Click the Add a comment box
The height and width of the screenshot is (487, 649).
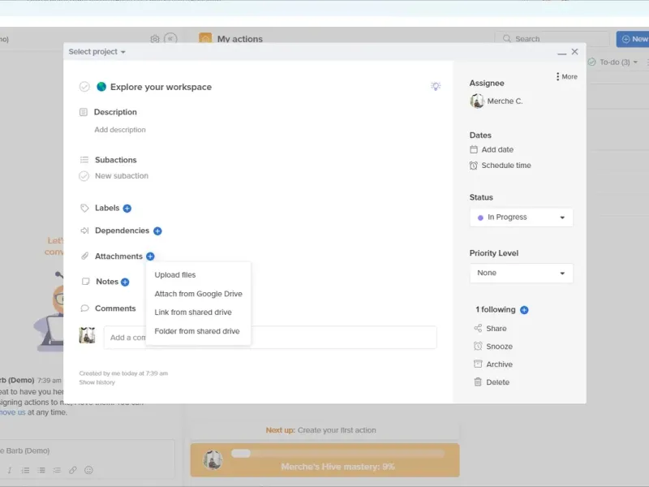pos(270,338)
